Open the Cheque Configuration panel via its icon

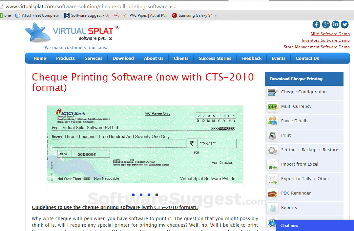pyautogui.click(x=272, y=92)
